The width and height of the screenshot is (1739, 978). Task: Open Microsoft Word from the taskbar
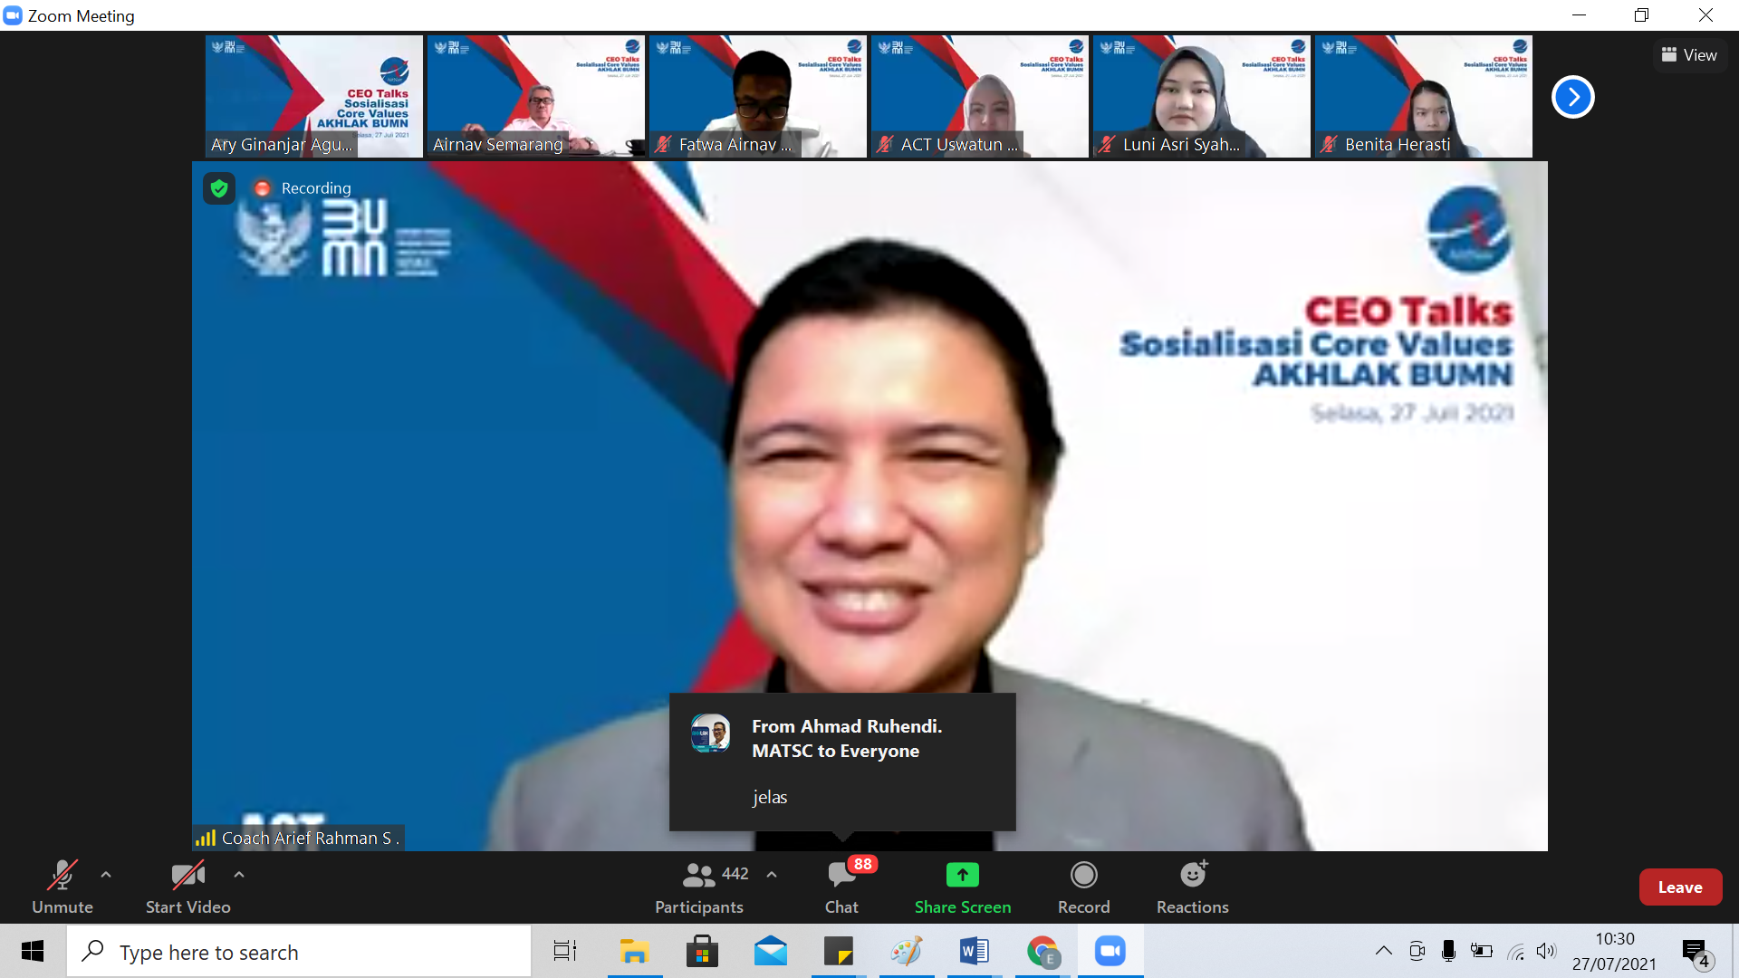click(x=974, y=952)
